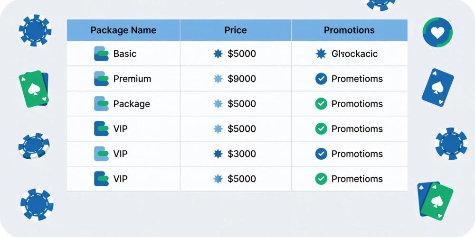This screenshot has height=237, width=475.
Task: Toggle the green checkmark in Package row
Action: 321,104
